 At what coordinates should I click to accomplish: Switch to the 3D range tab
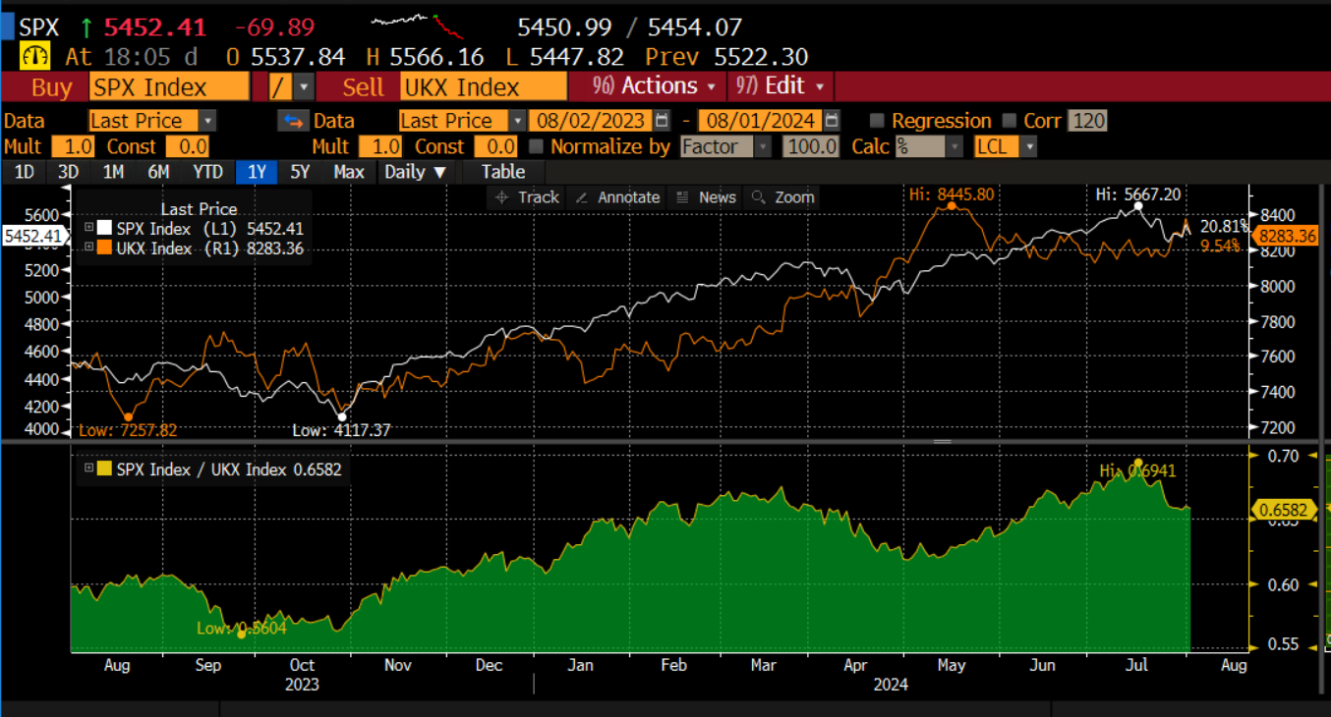point(68,172)
